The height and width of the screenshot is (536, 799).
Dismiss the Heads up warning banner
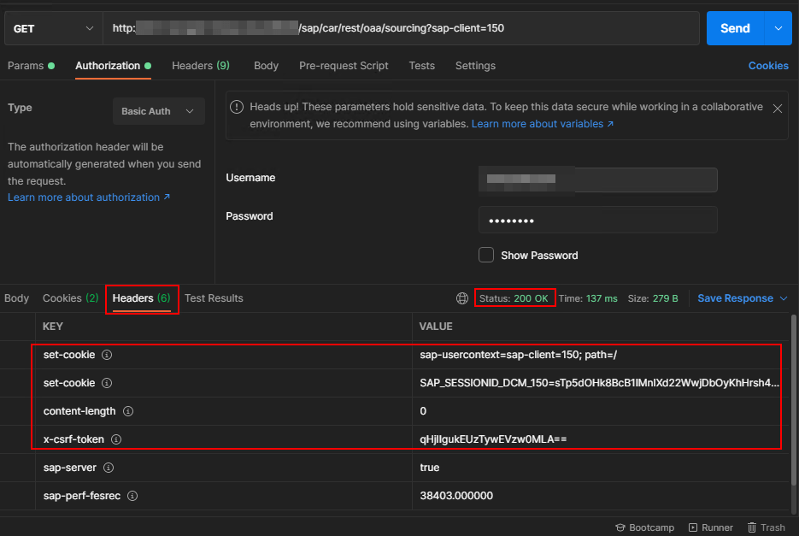click(777, 109)
